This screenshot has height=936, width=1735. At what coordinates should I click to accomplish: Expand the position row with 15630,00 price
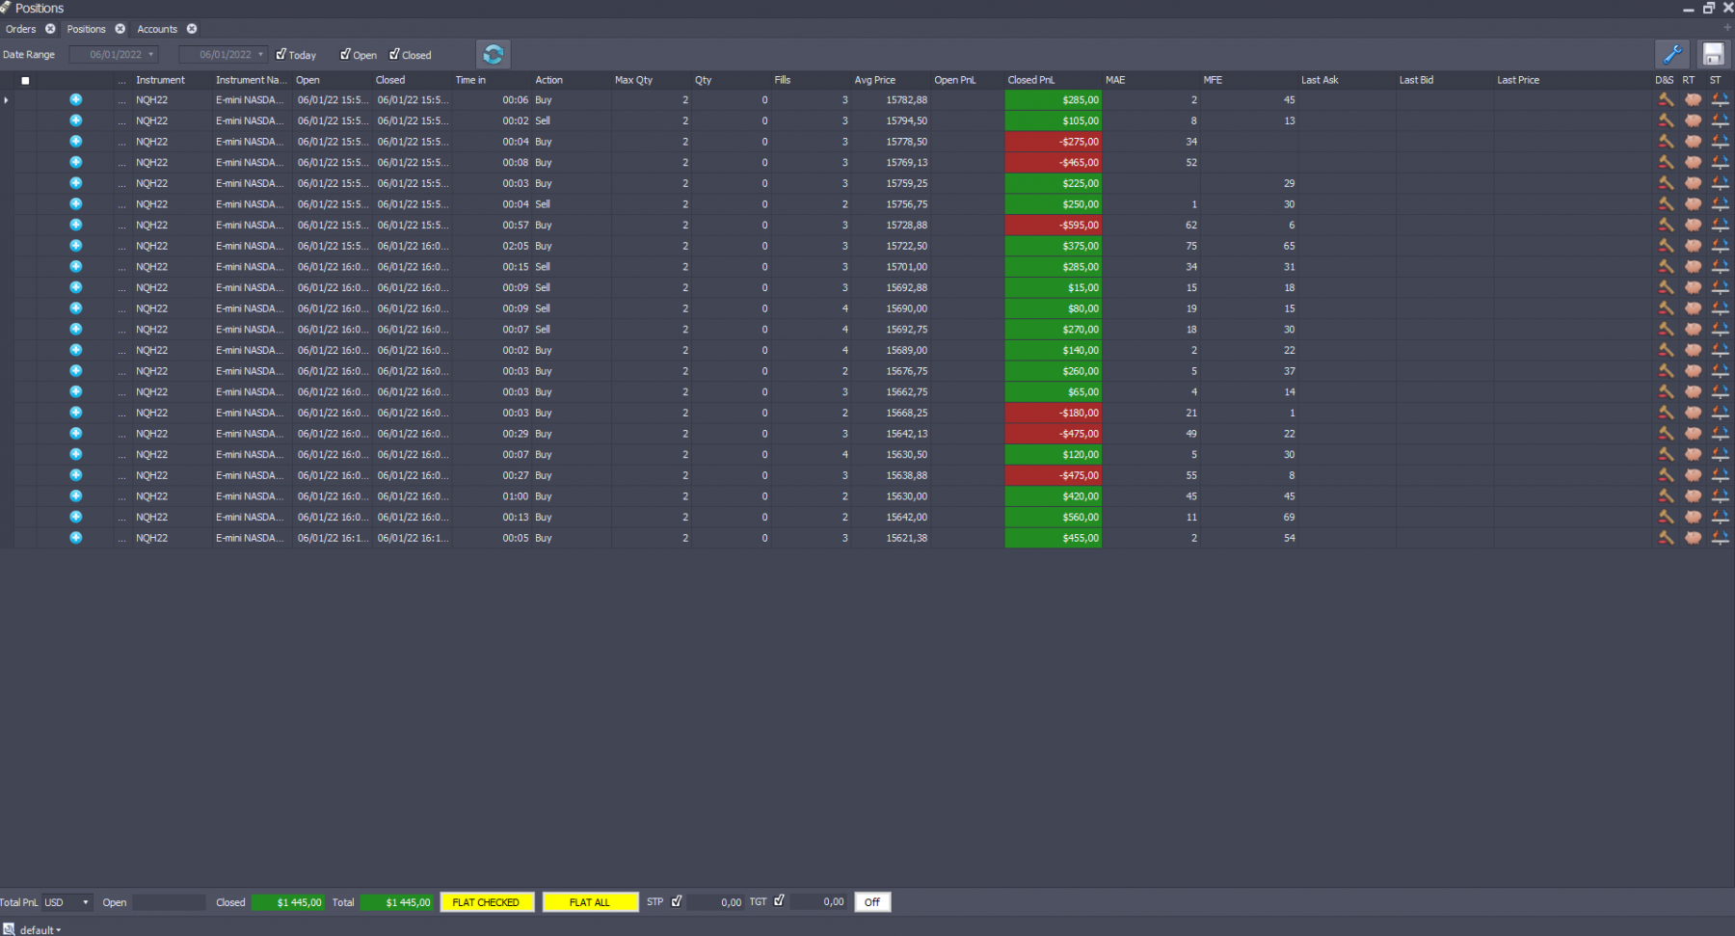coord(76,496)
